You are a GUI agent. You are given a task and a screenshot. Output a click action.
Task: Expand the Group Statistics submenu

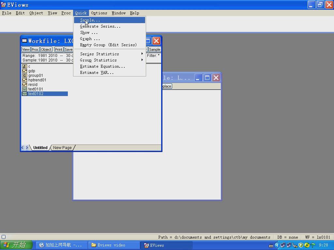[x=110, y=60]
